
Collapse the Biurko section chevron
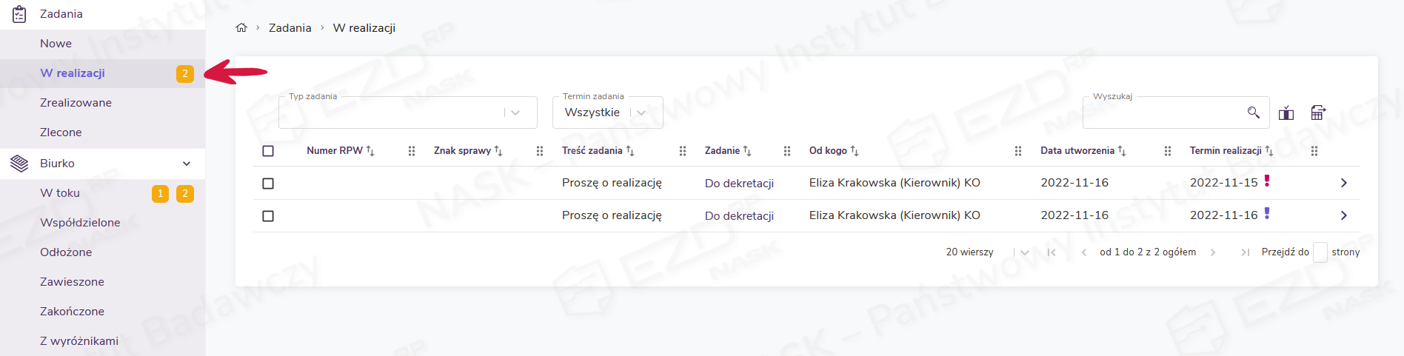pos(187,164)
